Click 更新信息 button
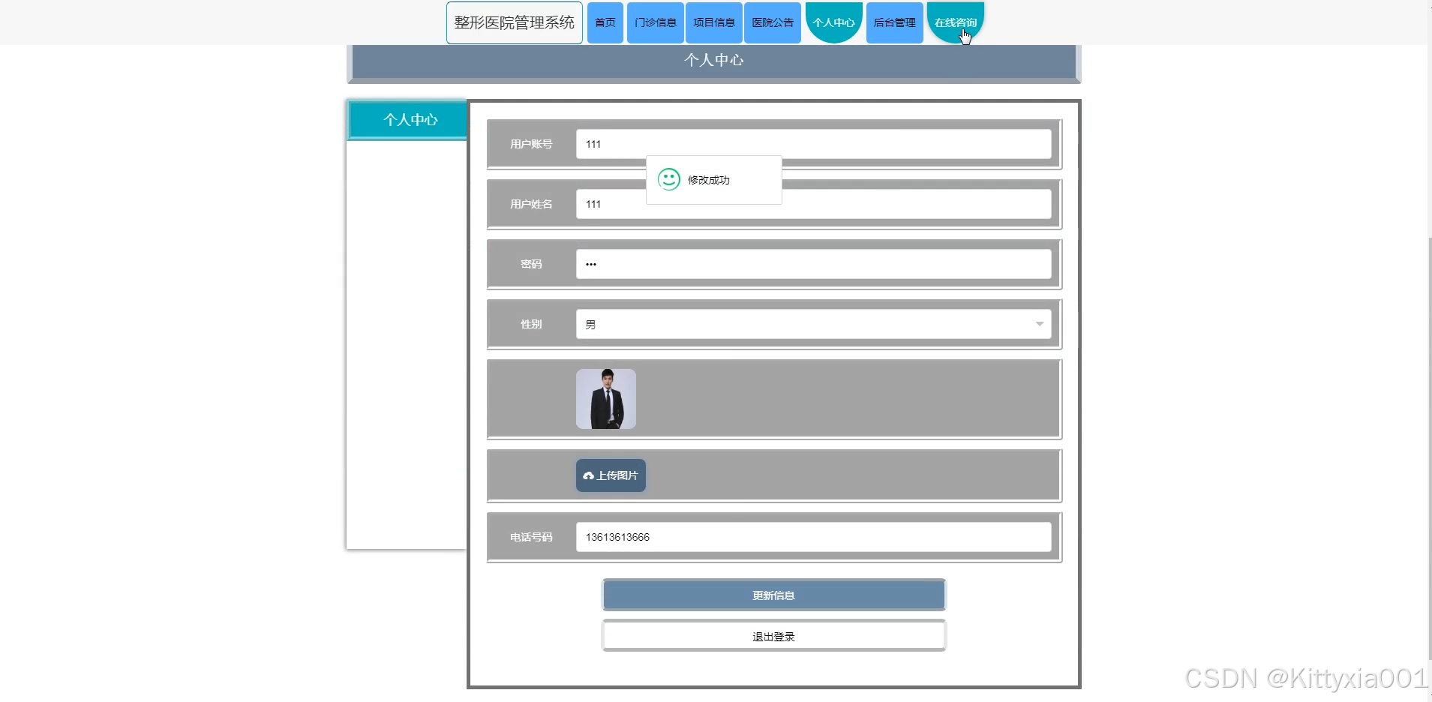Viewport: 1432px width, 702px height. [773, 595]
